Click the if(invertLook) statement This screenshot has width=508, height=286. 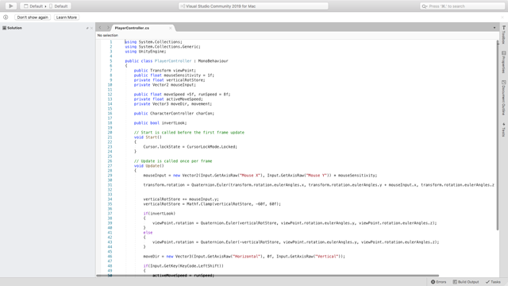pos(159,214)
